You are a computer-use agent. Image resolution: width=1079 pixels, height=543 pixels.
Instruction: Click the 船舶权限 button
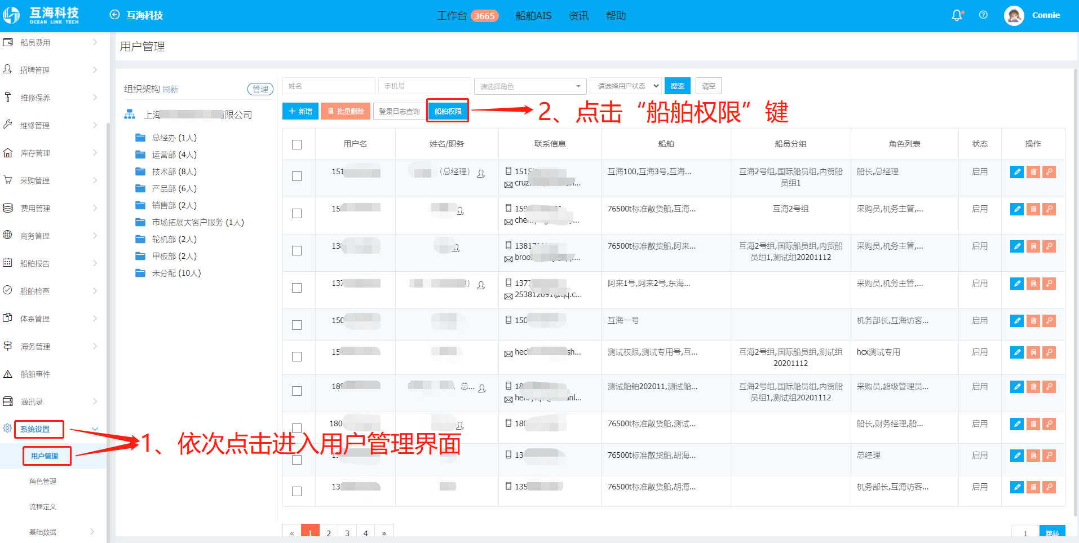click(x=448, y=111)
